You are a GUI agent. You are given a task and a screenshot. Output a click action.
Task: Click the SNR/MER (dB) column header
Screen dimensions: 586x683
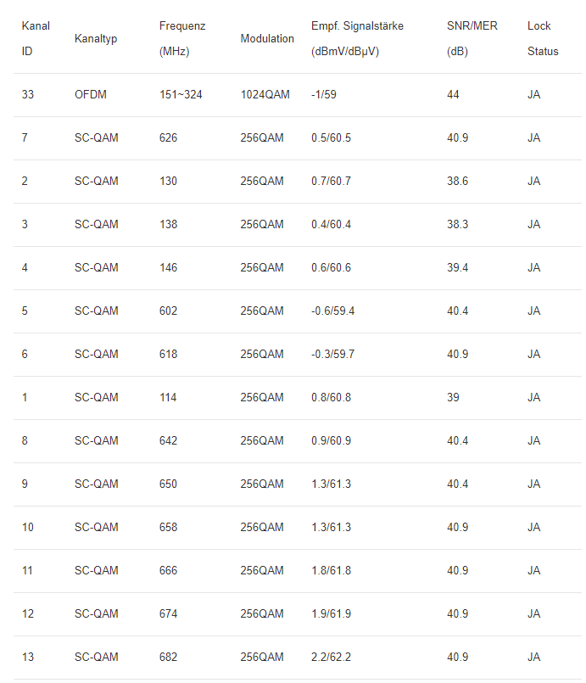(x=472, y=38)
